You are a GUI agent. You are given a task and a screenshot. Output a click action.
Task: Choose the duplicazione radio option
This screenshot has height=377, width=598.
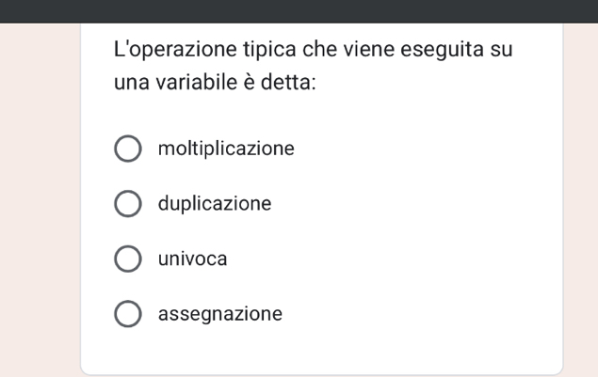pos(128,204)
